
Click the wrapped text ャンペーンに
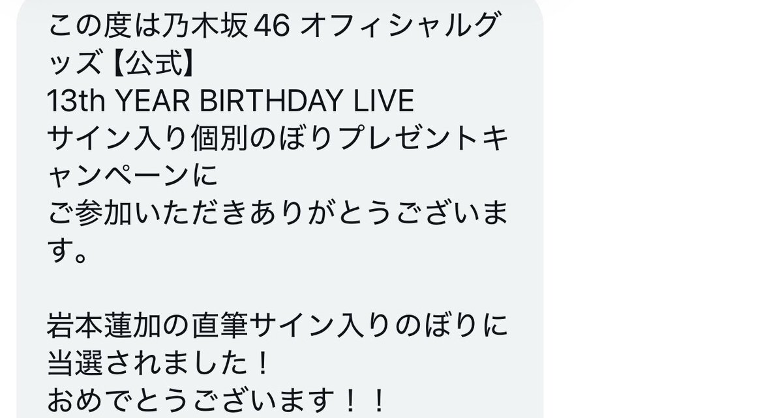tap(132, 176)
